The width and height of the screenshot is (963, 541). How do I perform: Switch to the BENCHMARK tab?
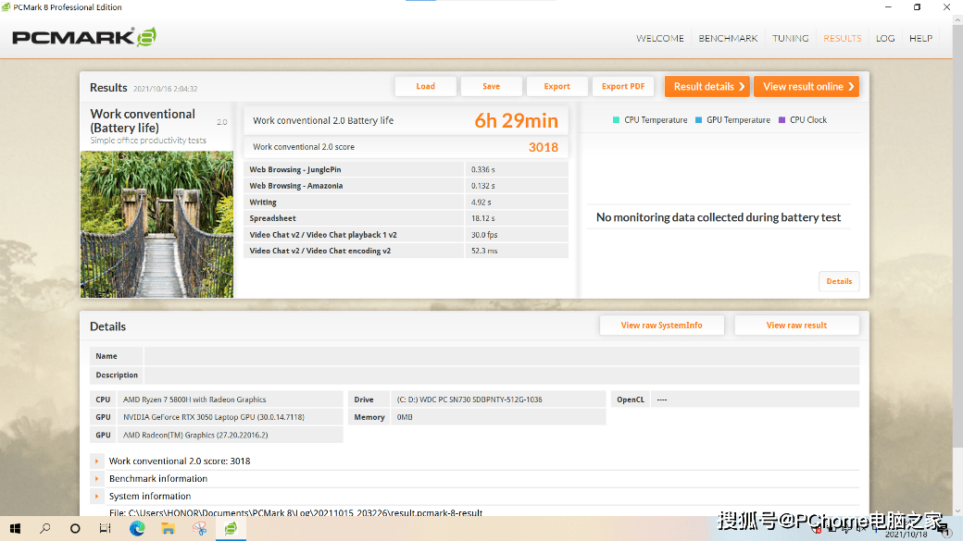click(728, 38)
